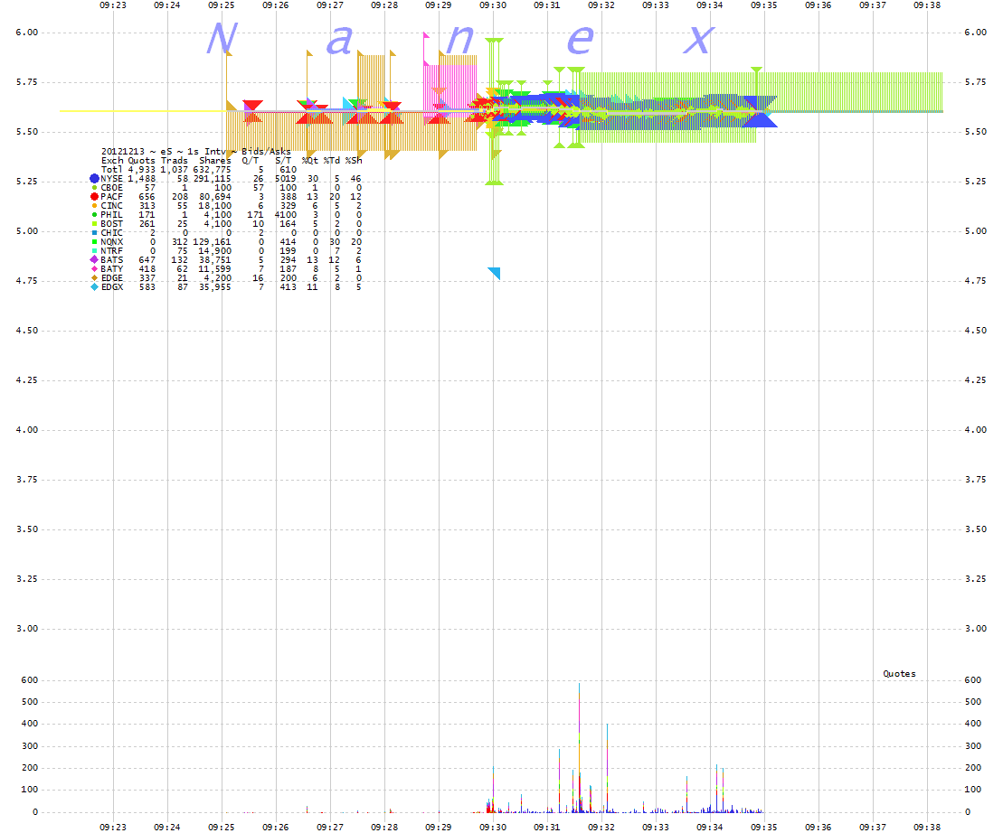The image size is (1003, 833).
Task: Select the 'Quots' column header
Action: coord(141,161)
